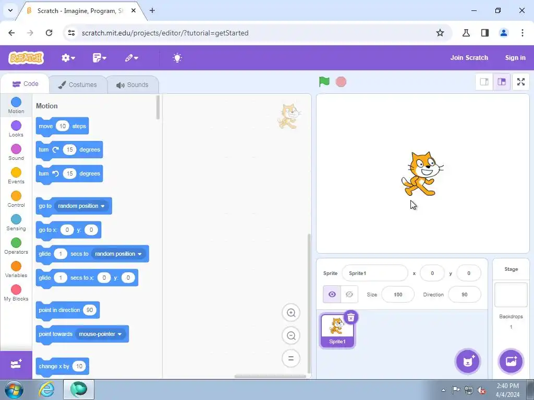Open Tutorials lightbulb icon
534x400 pixels.
[177, 58]
